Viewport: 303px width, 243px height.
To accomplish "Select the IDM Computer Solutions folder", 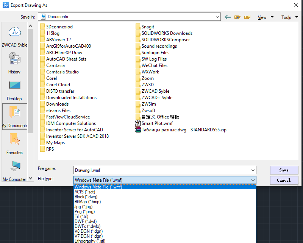I will click(x=68, y=123).
